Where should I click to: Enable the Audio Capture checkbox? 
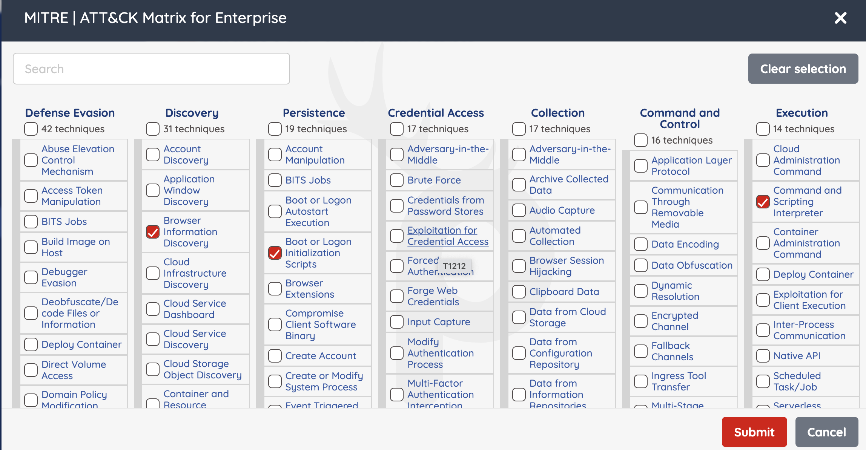point(519,210)
